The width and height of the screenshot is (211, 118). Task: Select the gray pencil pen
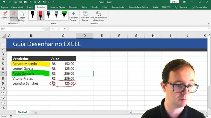tap(56, 14)
